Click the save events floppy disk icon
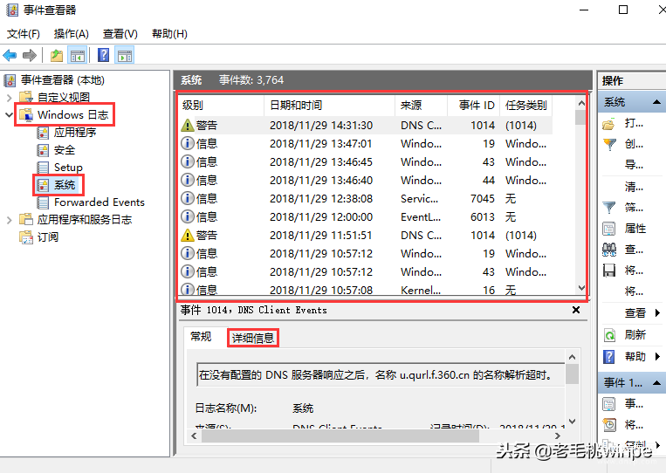The height and width of the screenshot is (473, 666). click(609, 271)
